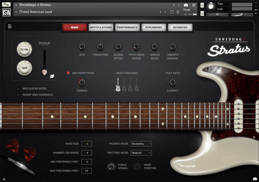This screenshot has width=259, height=182.
Task: Toggle the Anti-Repetition switch
Action: (68, 73)
